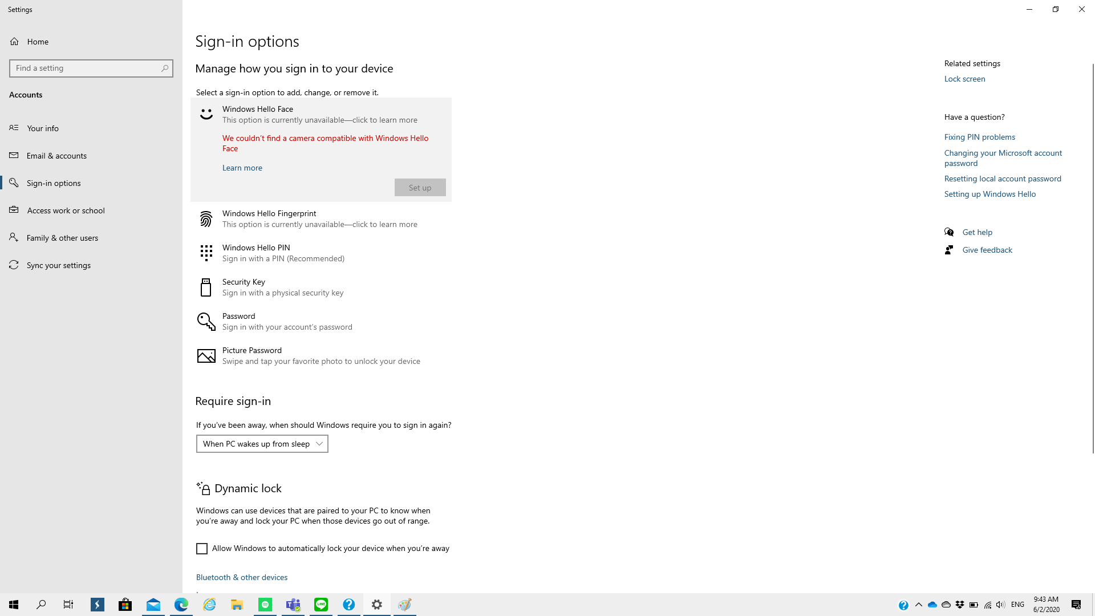Open the Action Center notifications icon
1095x616 pixels.
coord(1076,605)
